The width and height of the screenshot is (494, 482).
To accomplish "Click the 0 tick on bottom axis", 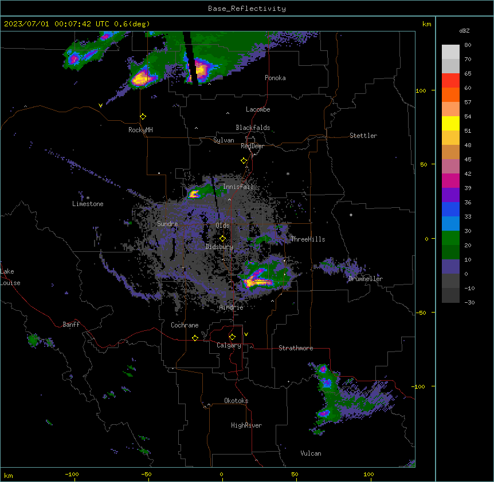I will (221, 474).
